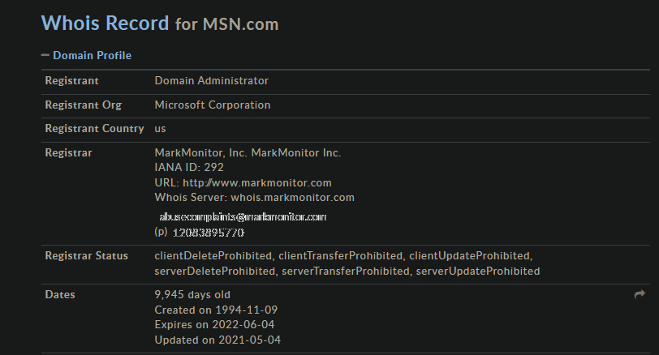The width and height of the screenshot is (659, 355).
Task: Click the 'serverTransferProhibited' status text
Action: coord(346,271)
